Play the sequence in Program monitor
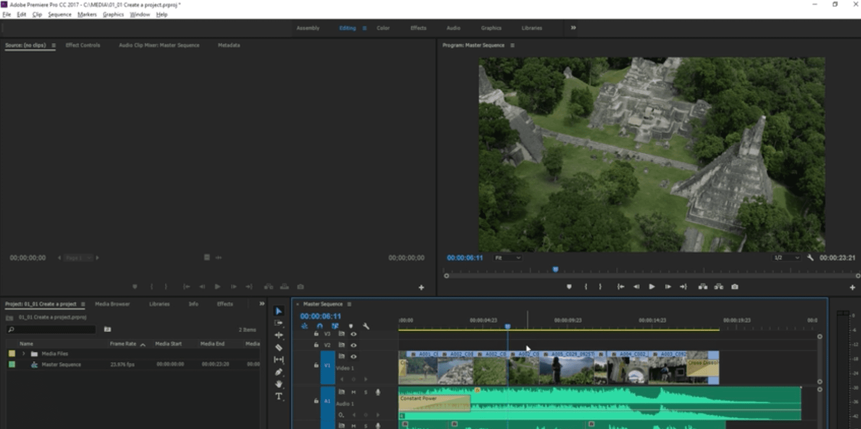The height and width of the screenshot is (429, 861). point(652,287)
